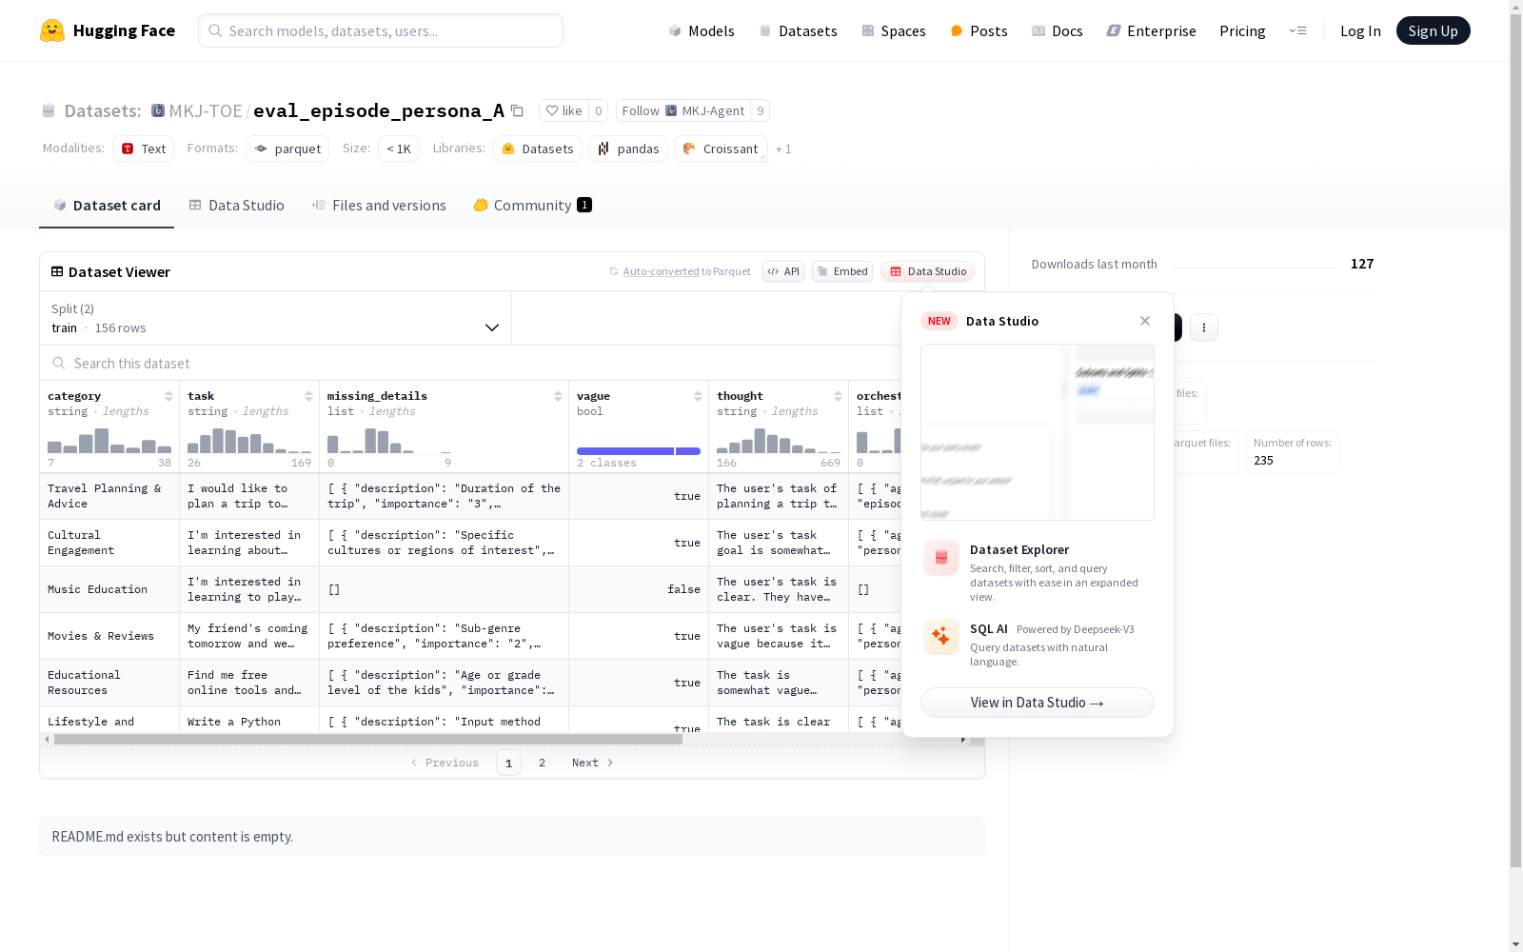Open the Community tab
This screenshot has height=952, width=1523.
[x=533, y=205]
